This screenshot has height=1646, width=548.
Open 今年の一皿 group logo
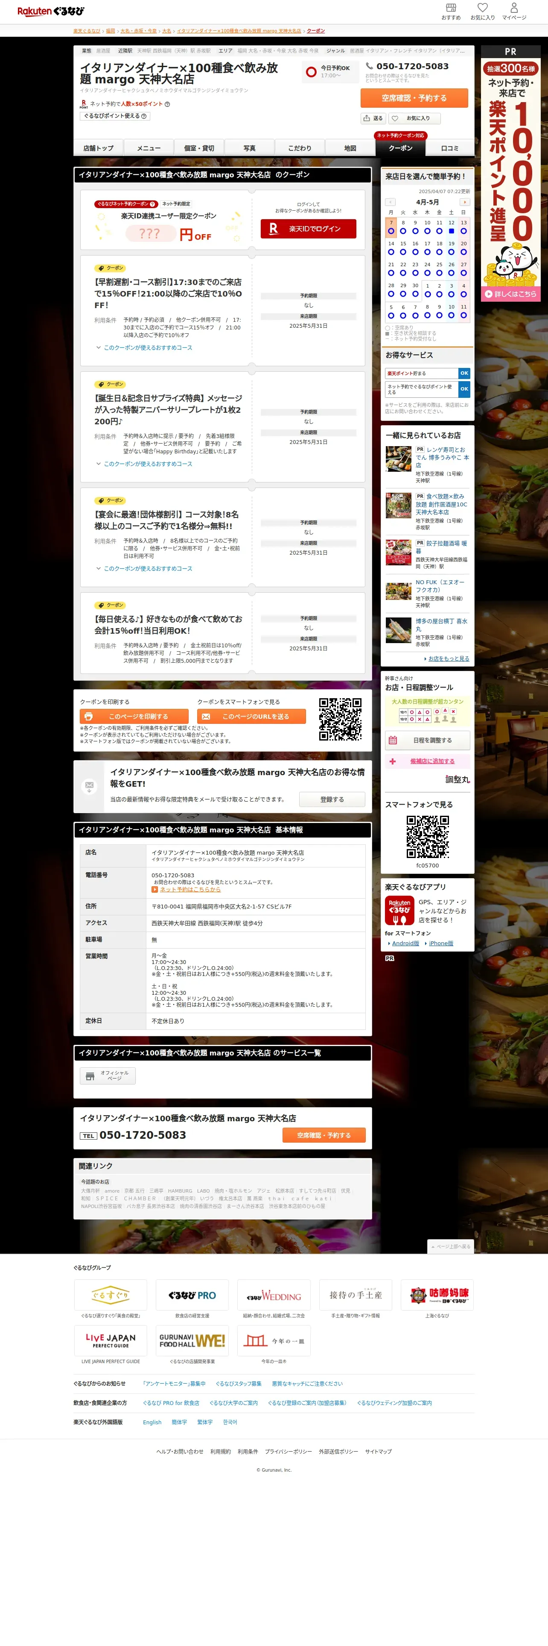pos(274,1340)
